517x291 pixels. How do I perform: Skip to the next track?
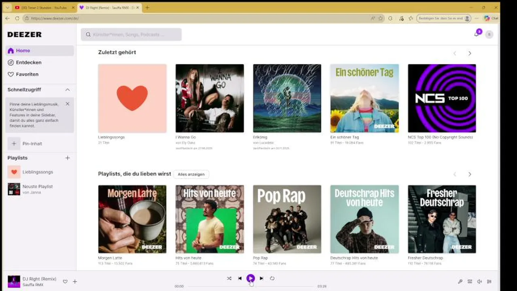(261, 278)
